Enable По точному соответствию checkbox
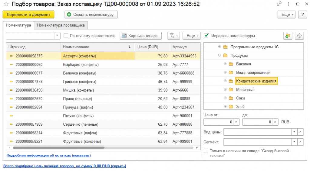The height and width of the screenshot is (171, 310). coord(66,36)
